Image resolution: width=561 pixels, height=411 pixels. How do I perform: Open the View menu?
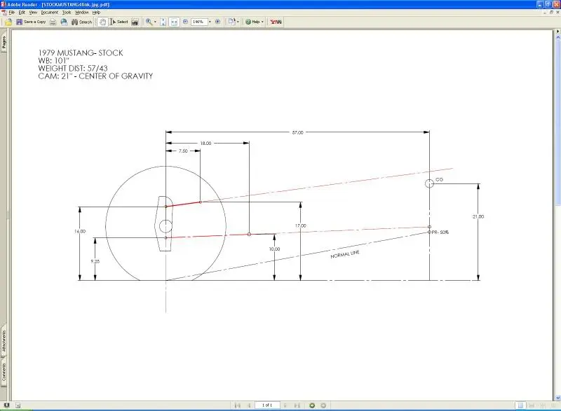33,13
